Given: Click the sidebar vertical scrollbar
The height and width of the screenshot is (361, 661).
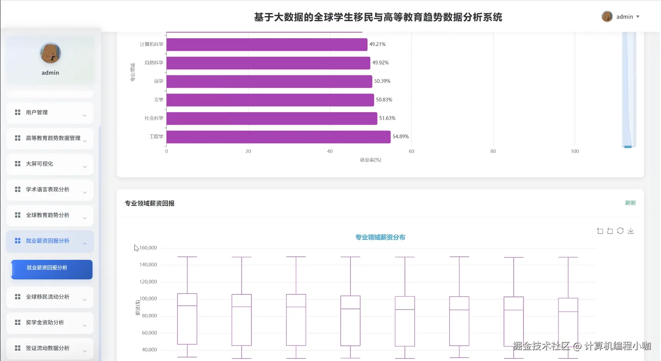Looking at the screenshot, I should point(100,243).
